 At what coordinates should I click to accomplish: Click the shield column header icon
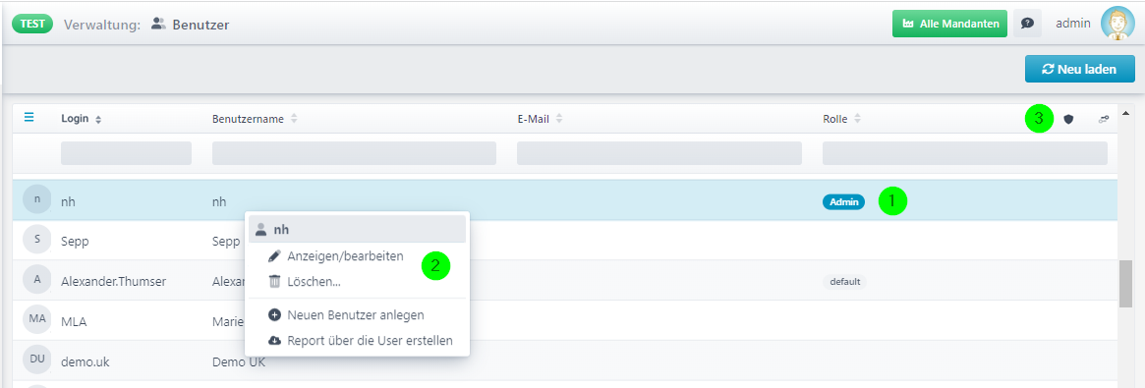pos(1068,119)
